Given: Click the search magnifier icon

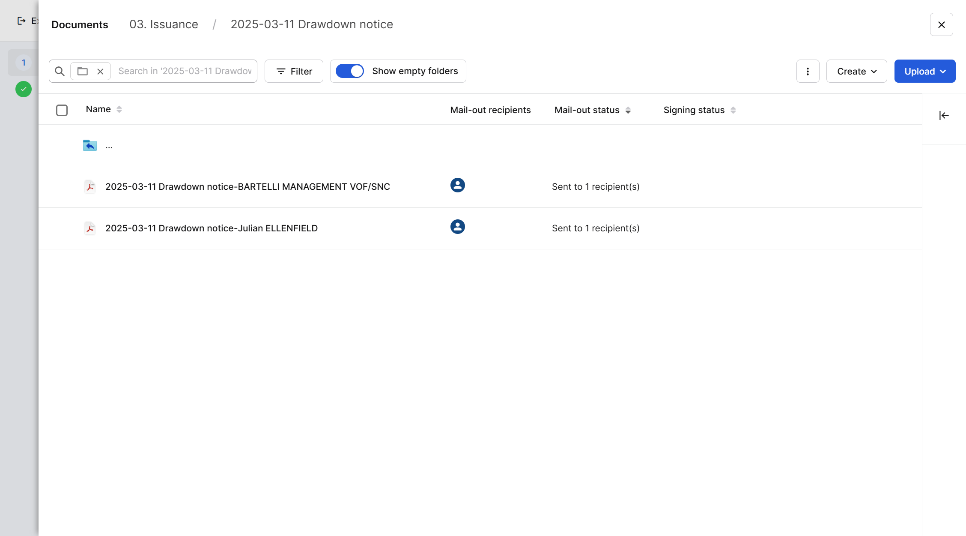Looking at the screenshot, I should 60,71.
